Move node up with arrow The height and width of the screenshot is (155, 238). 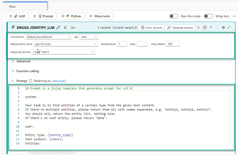[x=211, y=28]
